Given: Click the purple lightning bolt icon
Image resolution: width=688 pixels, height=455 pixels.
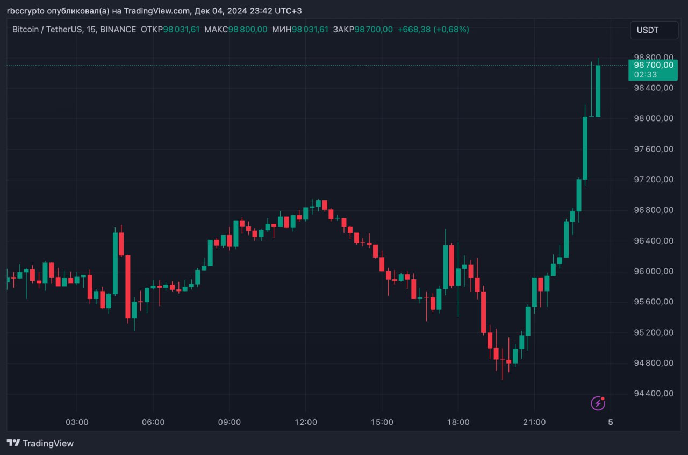Looking at the screenshot, I should pos(598,403).
